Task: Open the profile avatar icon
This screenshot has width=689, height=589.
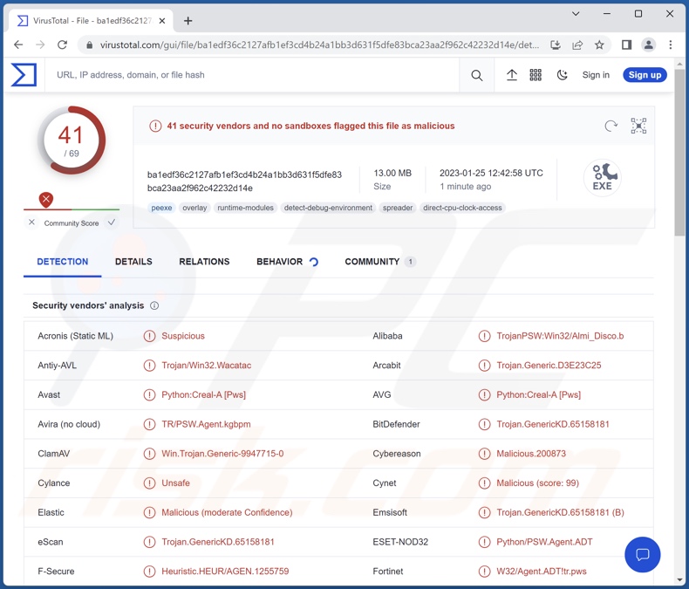Action: tap(649, 45)
